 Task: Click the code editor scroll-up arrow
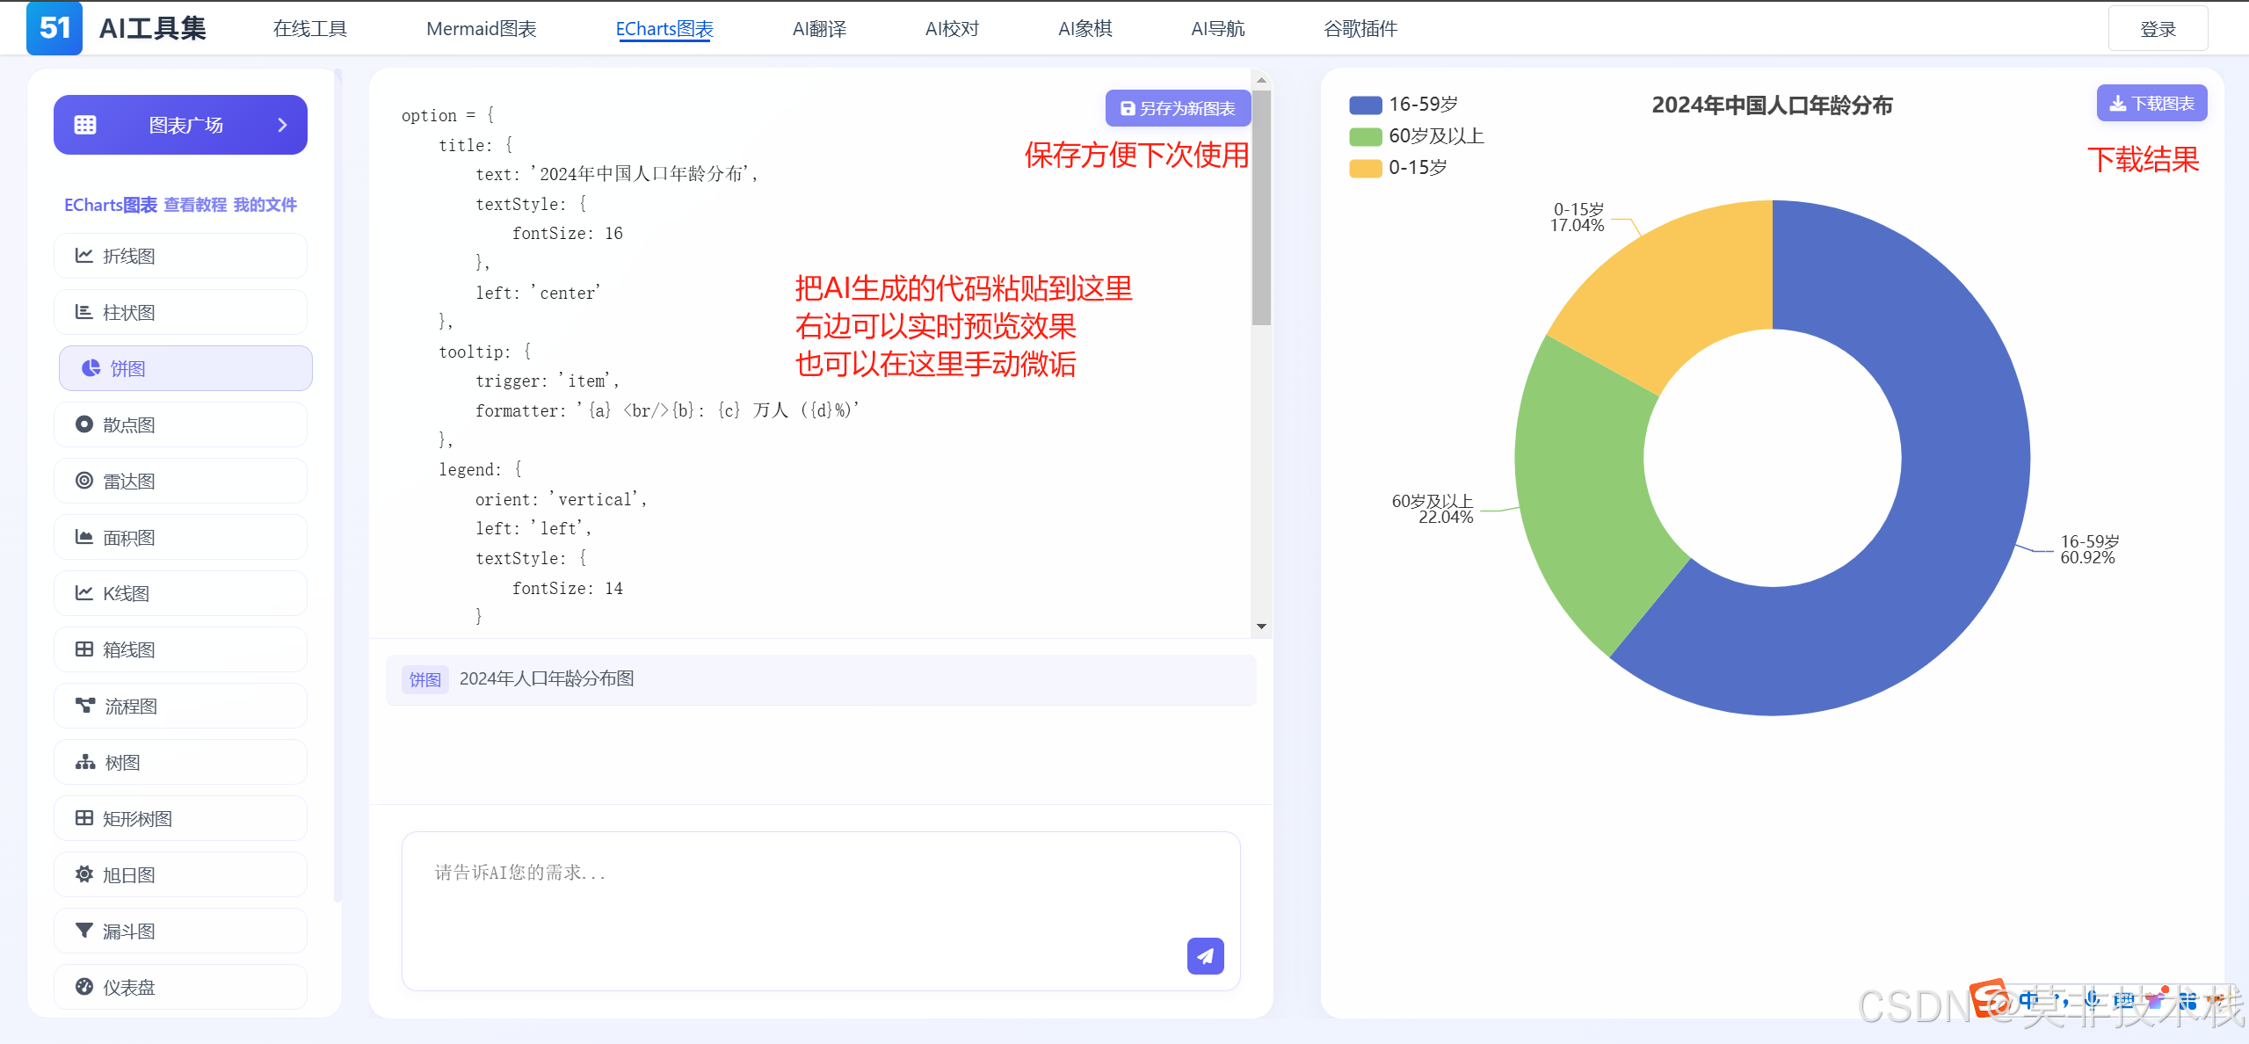tap(1261, 80)
